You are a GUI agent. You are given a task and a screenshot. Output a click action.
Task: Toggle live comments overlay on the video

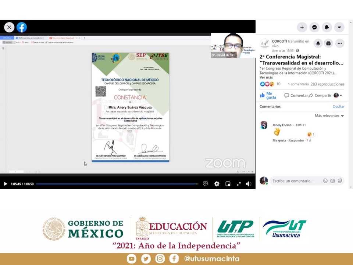tap(205, 184)
